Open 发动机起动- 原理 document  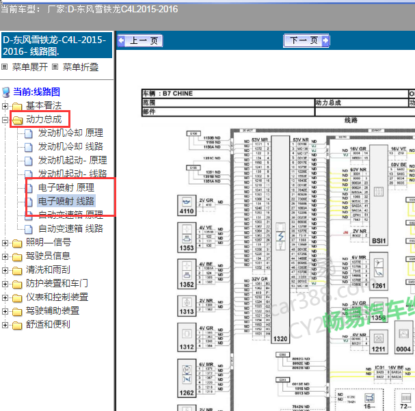(72, 160)
